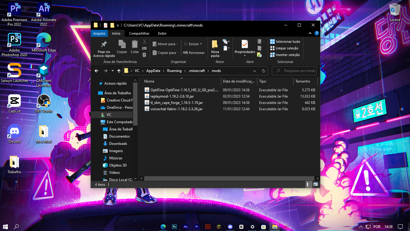Click Roaming in the breadcrumb path
Screen dimensions: 410x231
174,71
